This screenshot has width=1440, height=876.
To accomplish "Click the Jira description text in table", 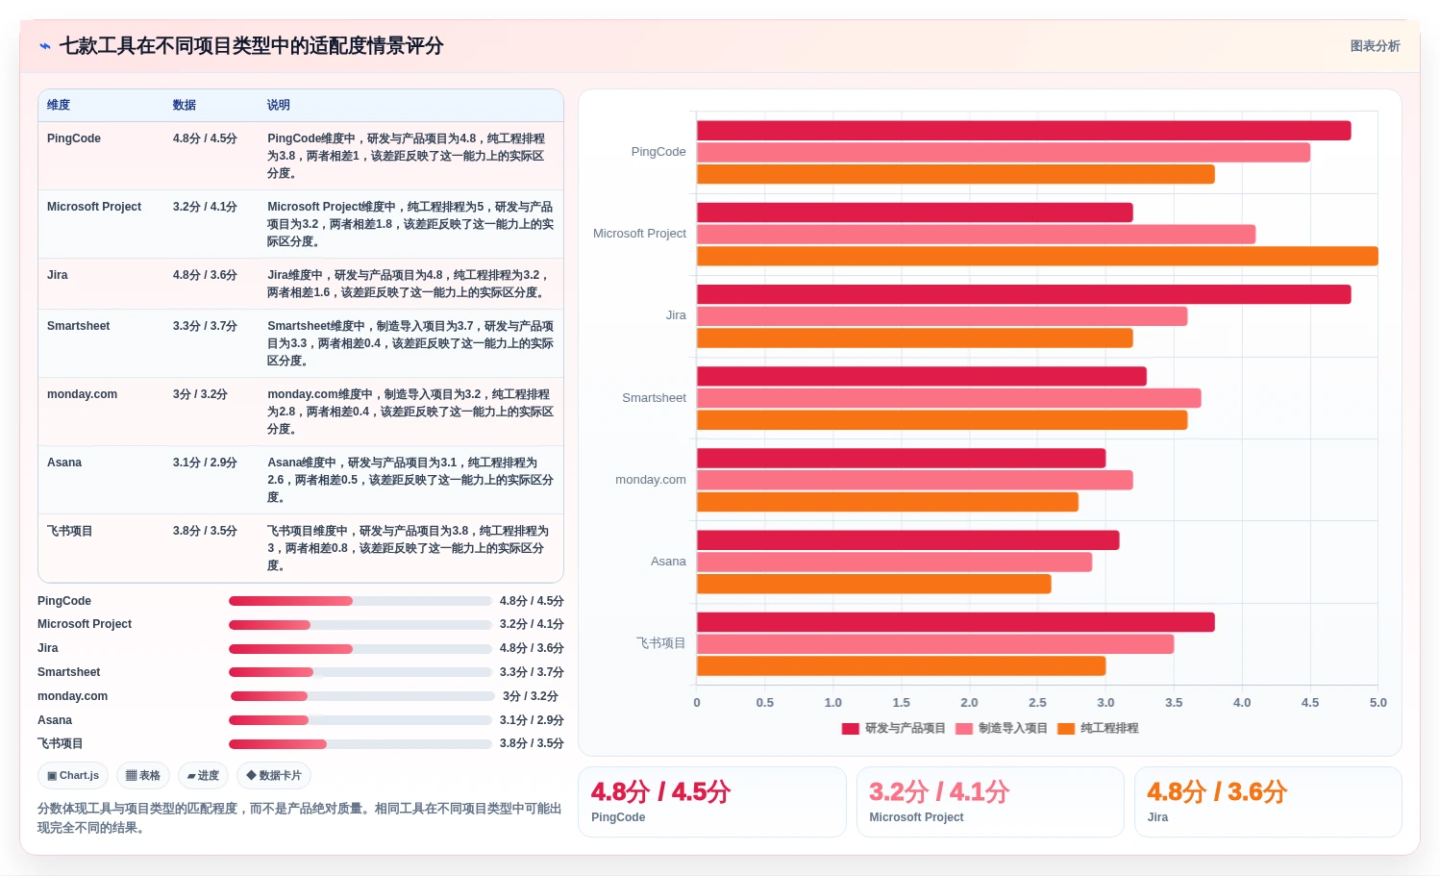I will [409, 284].
